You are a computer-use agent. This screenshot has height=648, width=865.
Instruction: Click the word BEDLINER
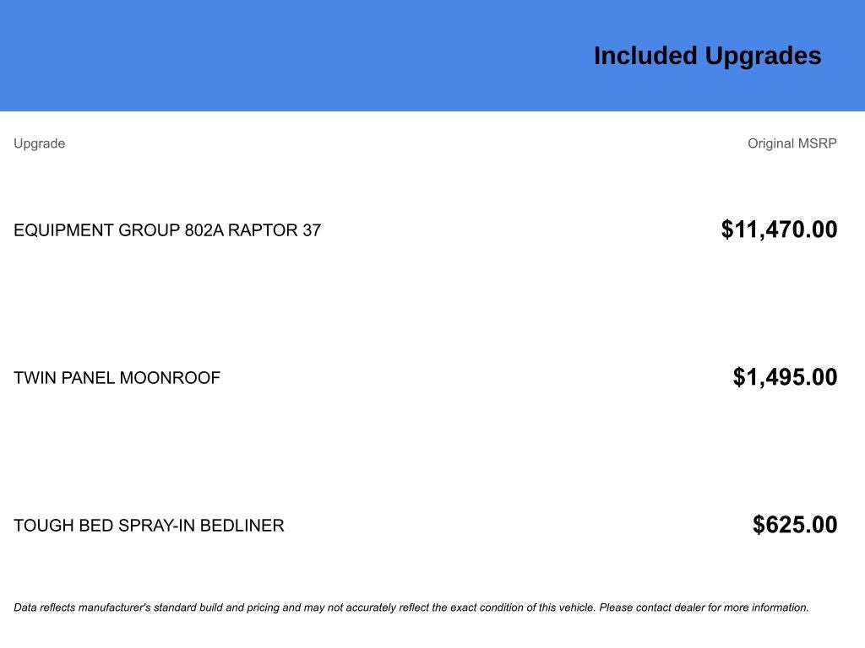point(242,526)
